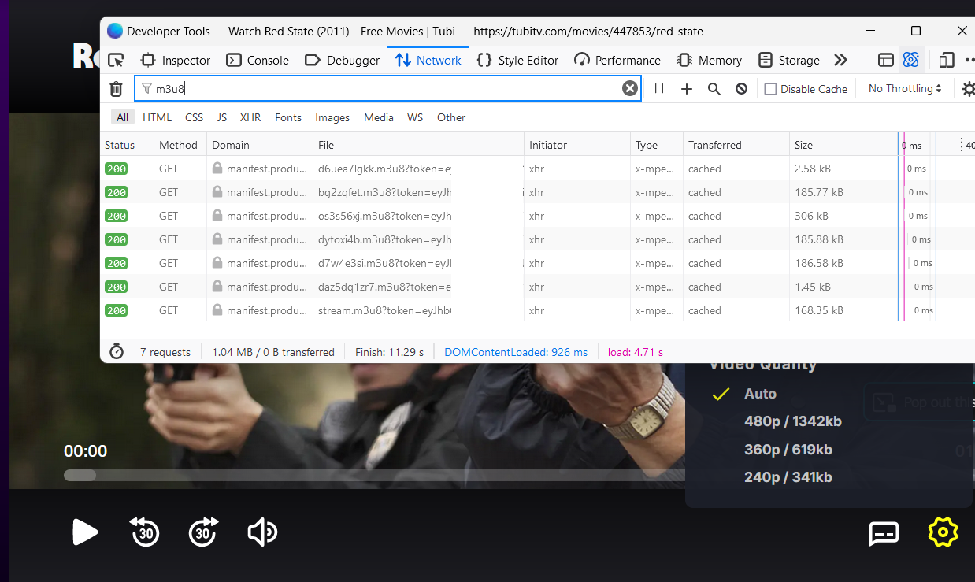This screenshot has height=582, width=975.
Task: Select the Network tab
Action: pos(428,60)
